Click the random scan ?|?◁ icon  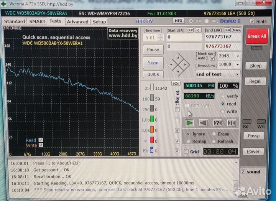pos(217,123)
